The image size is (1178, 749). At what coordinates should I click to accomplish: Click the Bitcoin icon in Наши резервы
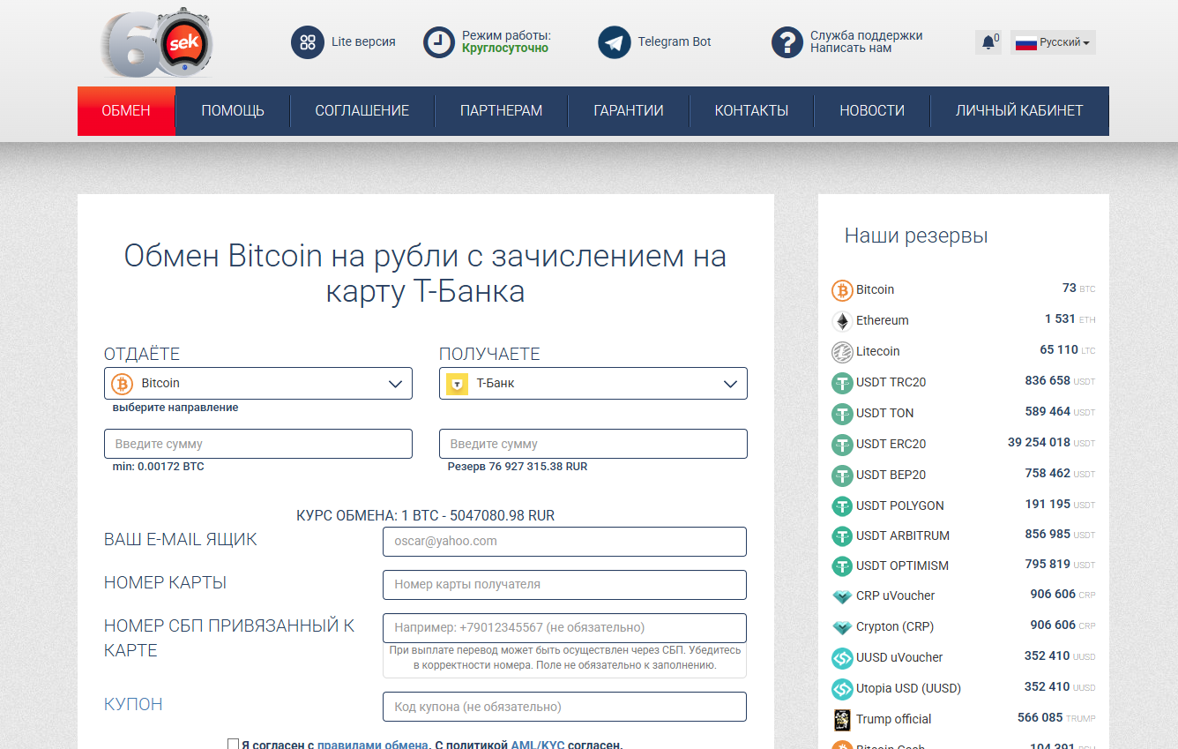tap(843, 289)
